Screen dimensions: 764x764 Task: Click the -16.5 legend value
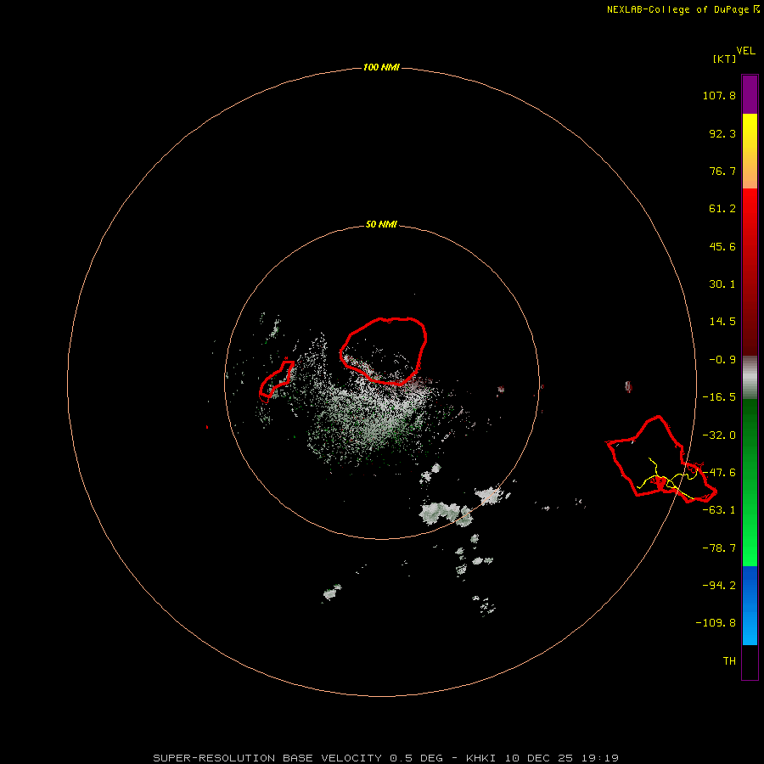(x=719, y=397)
